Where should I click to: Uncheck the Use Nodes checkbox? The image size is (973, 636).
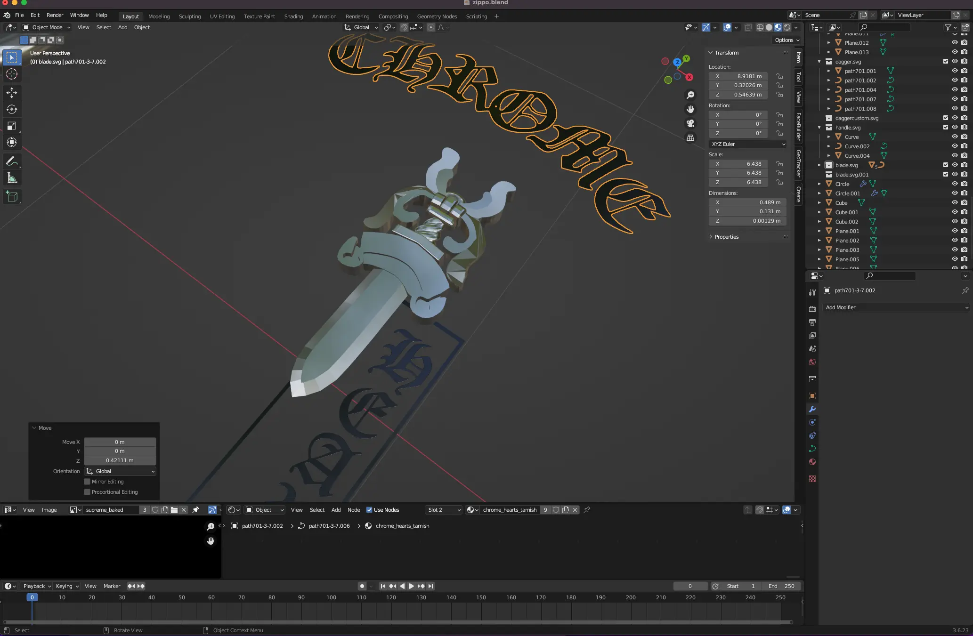pos(369,510)
